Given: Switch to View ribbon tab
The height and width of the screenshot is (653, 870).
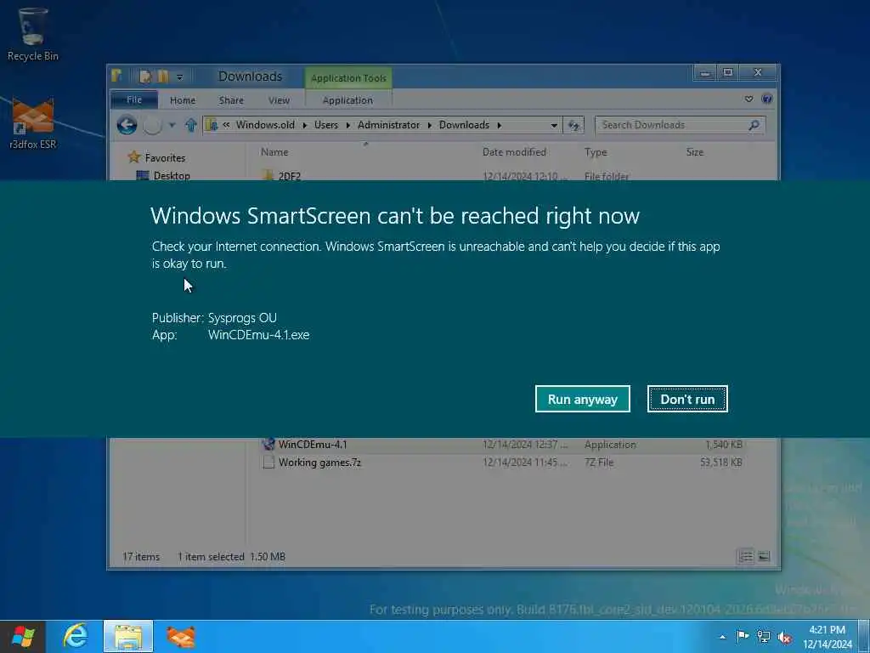Looking at the screenshot, I should (279, 100).
